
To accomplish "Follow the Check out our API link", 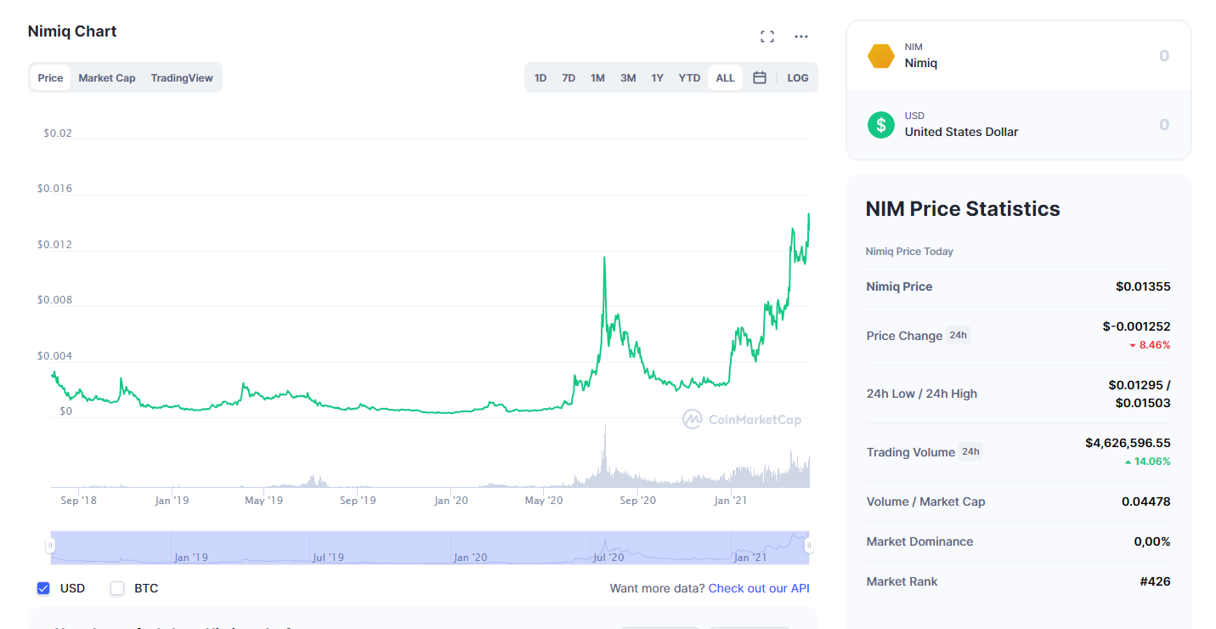I will pyautogui.click(x=759, y=588).
